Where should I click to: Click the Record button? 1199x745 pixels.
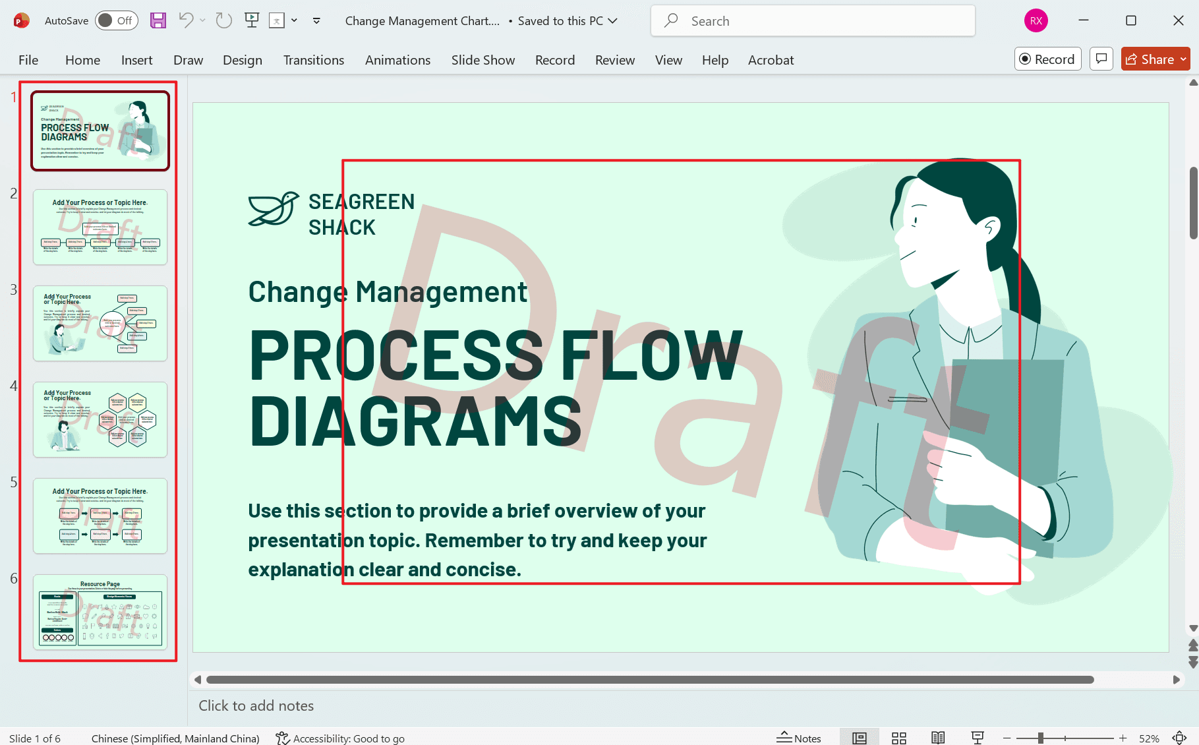(x=1047, y=59)
